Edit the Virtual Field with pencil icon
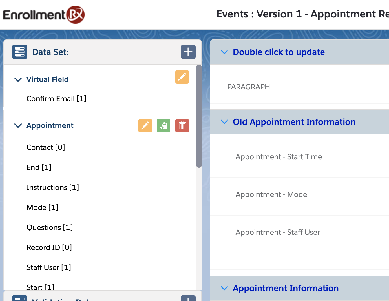The height and width of the screenshot is (301, 389). coord(182,77)
